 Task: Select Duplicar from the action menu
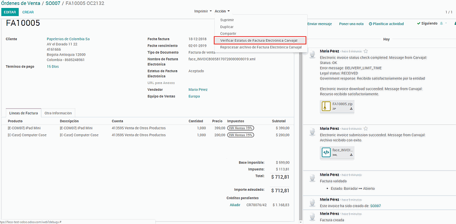click(x=228, y=27)
